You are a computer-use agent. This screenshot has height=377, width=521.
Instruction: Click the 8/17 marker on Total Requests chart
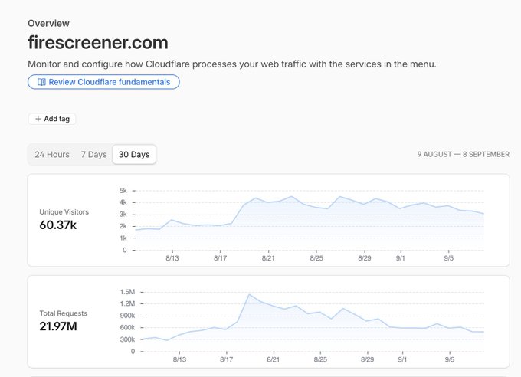click(x=226, y=359)
